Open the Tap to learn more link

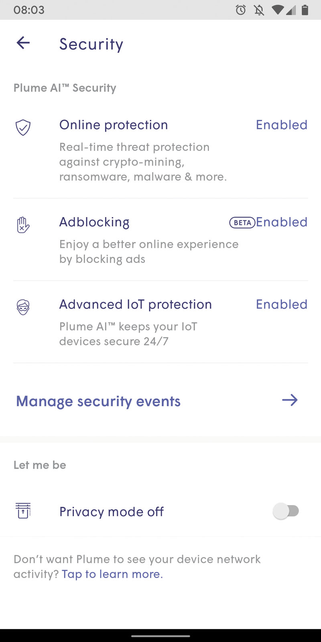coord(112,574)
